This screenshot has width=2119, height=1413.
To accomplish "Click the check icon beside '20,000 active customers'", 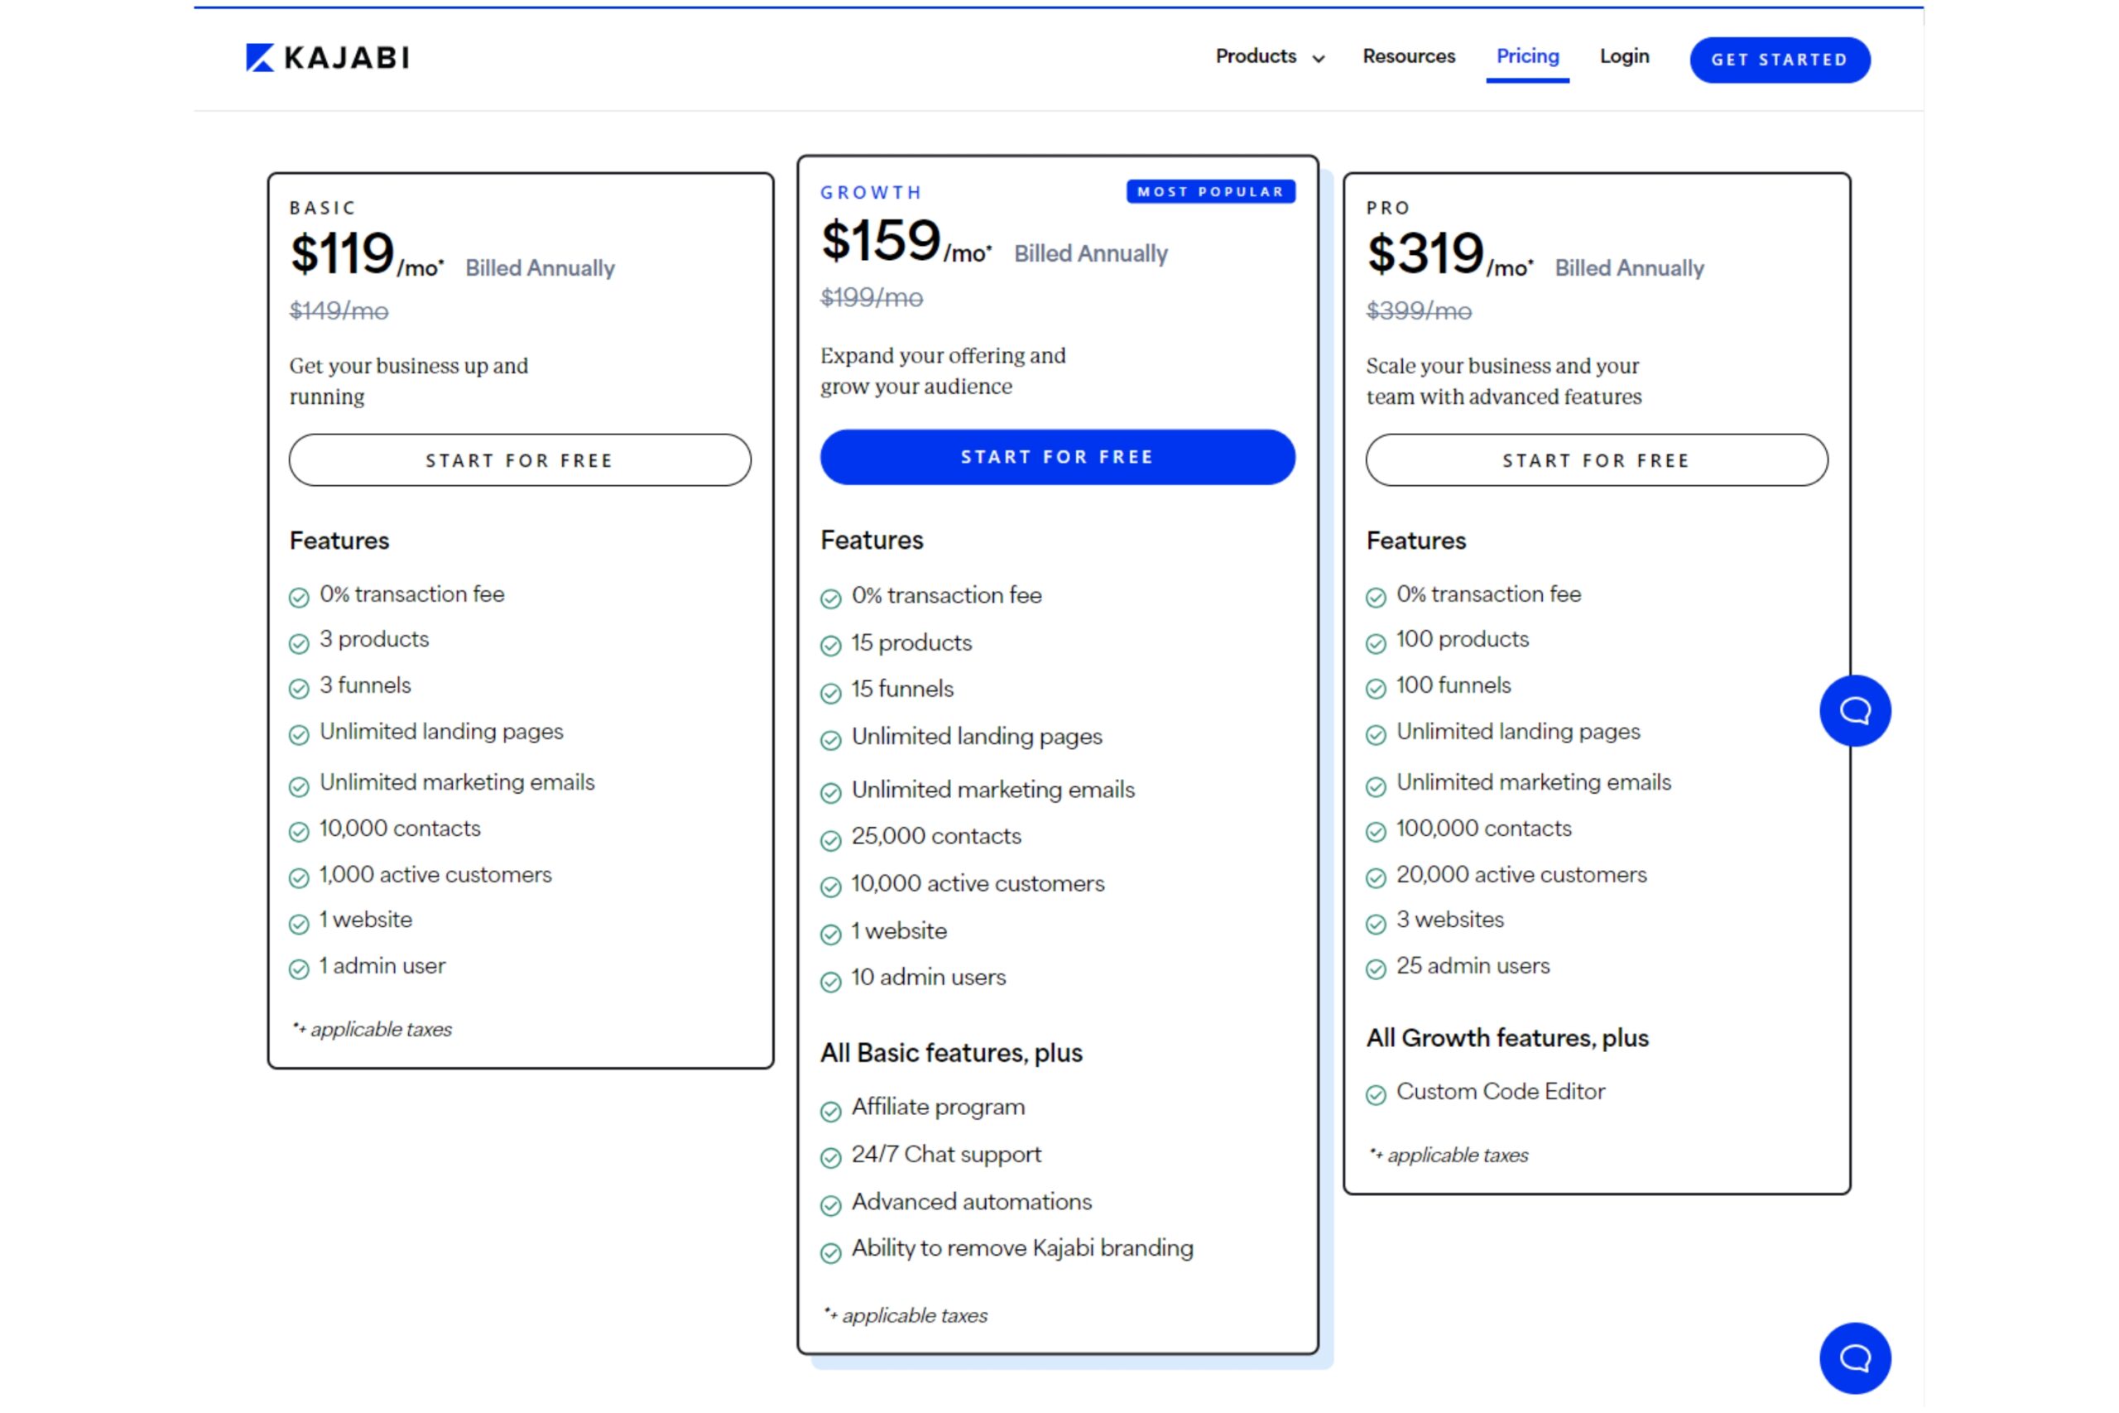I will [1375, 877].
